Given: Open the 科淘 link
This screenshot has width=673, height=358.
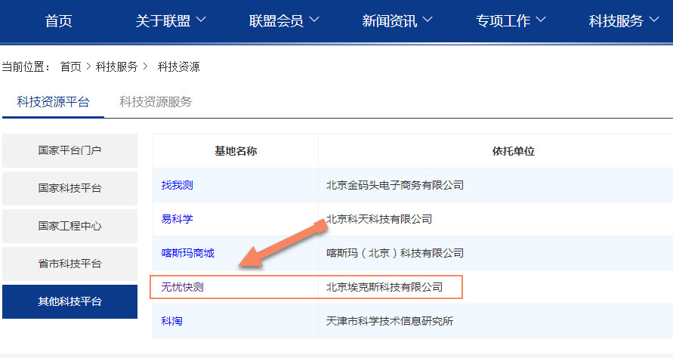Looking at the screenshot, I should point(171,321).
